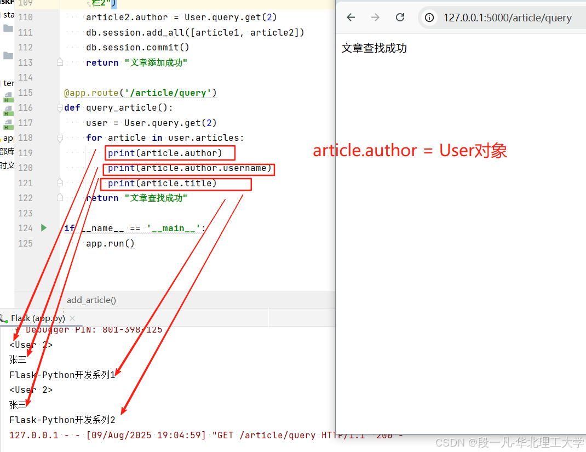
Task: Click the Flask run configuration icon
Action: pyautogui.click(x=4, y=318)
